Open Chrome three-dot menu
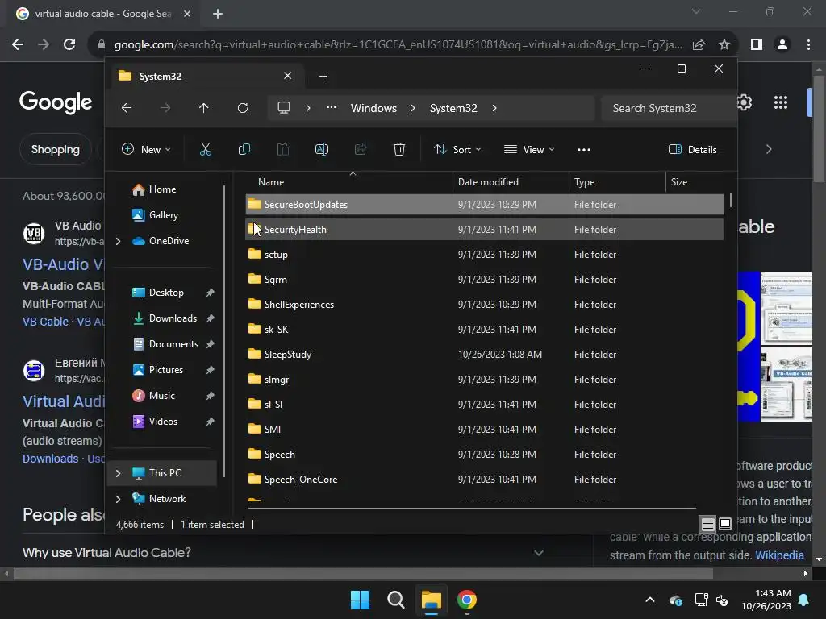Viewport: 826px width, 619px height. click(x=808, y=44)
